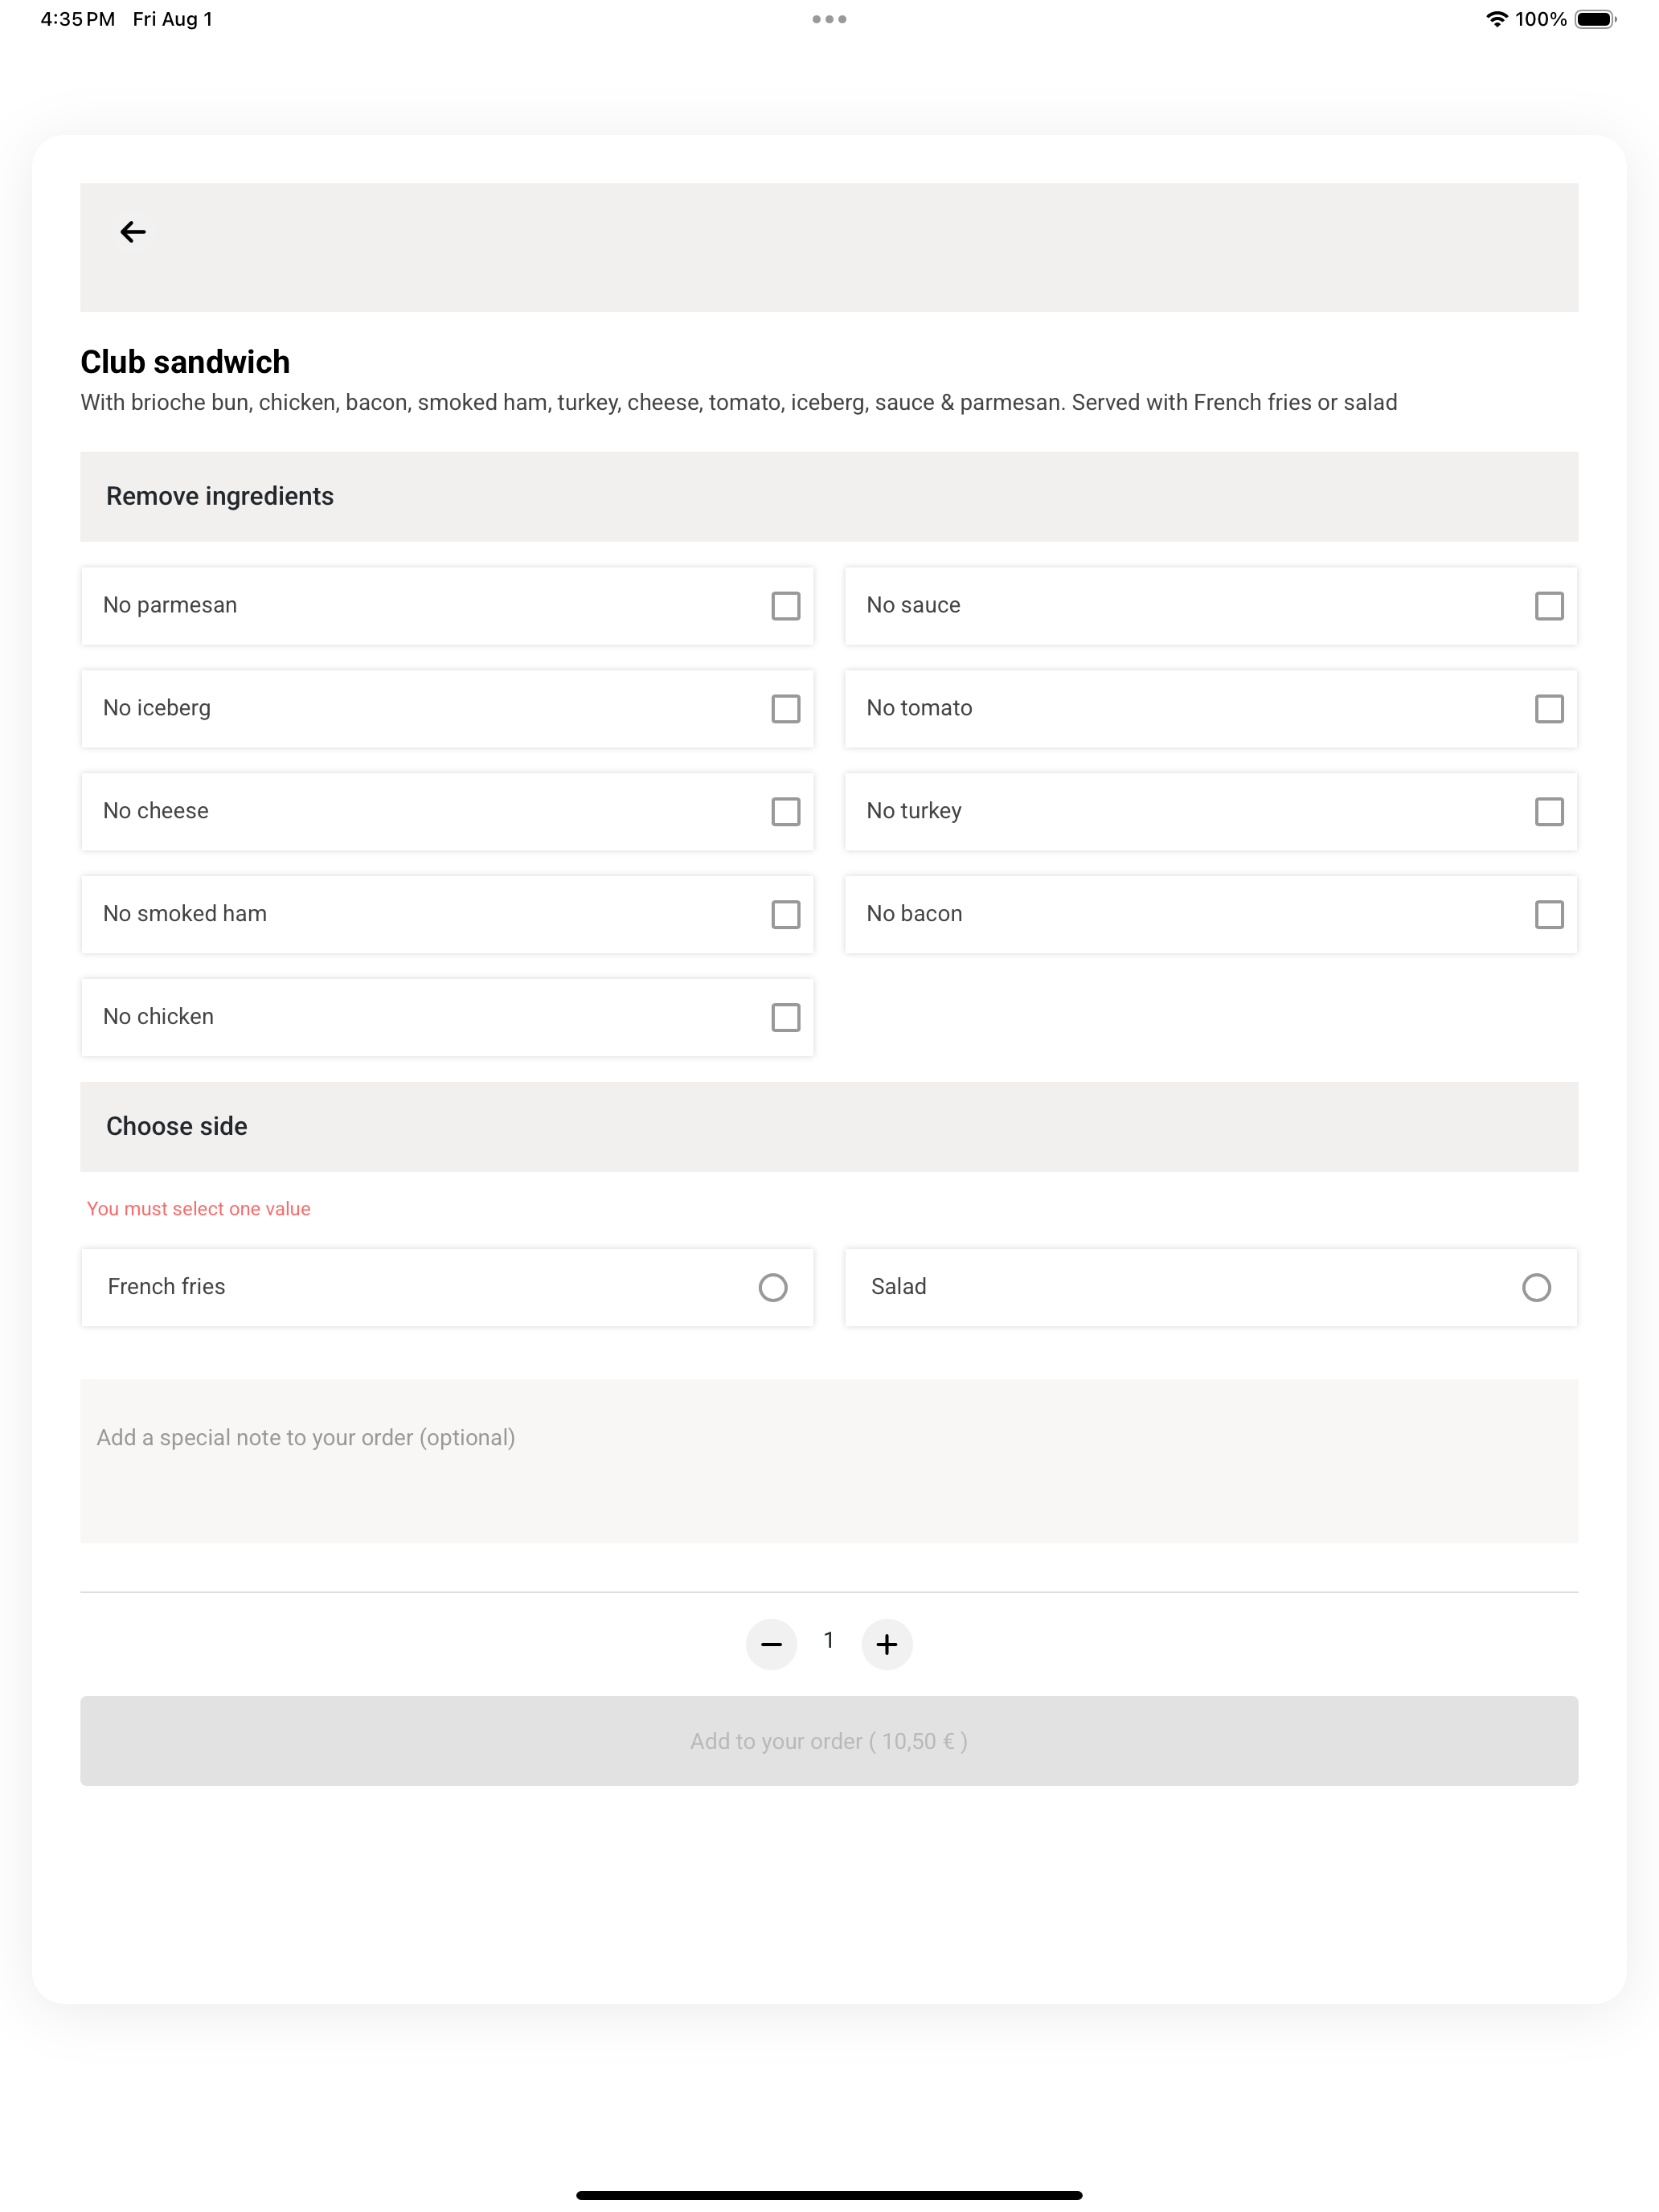This screenshot has height=2212, width=1659.
Task: Tap Add to your order button
Action: pos(829,1741)
